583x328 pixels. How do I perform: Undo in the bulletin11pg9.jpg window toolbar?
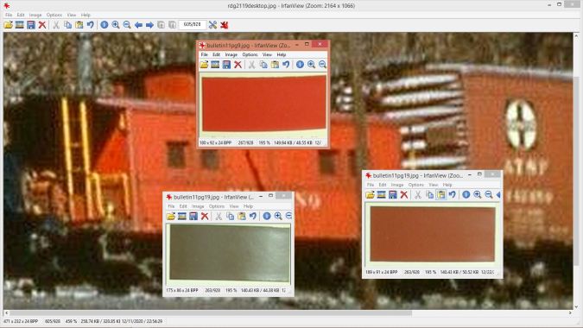(286, 64)
